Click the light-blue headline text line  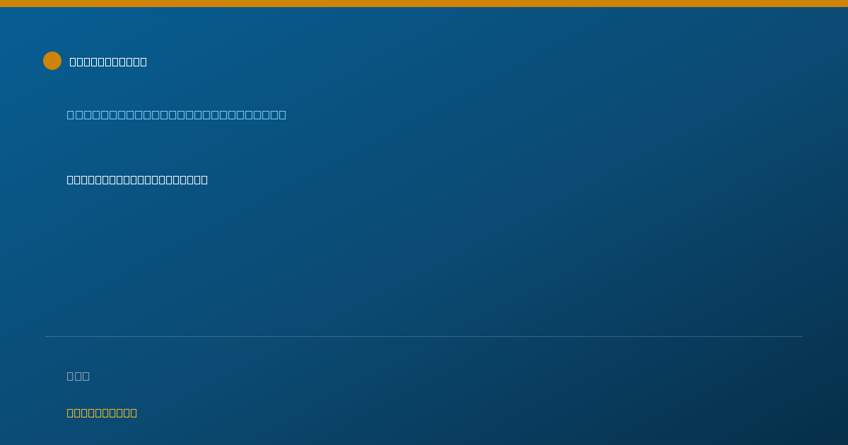(177, 114)
